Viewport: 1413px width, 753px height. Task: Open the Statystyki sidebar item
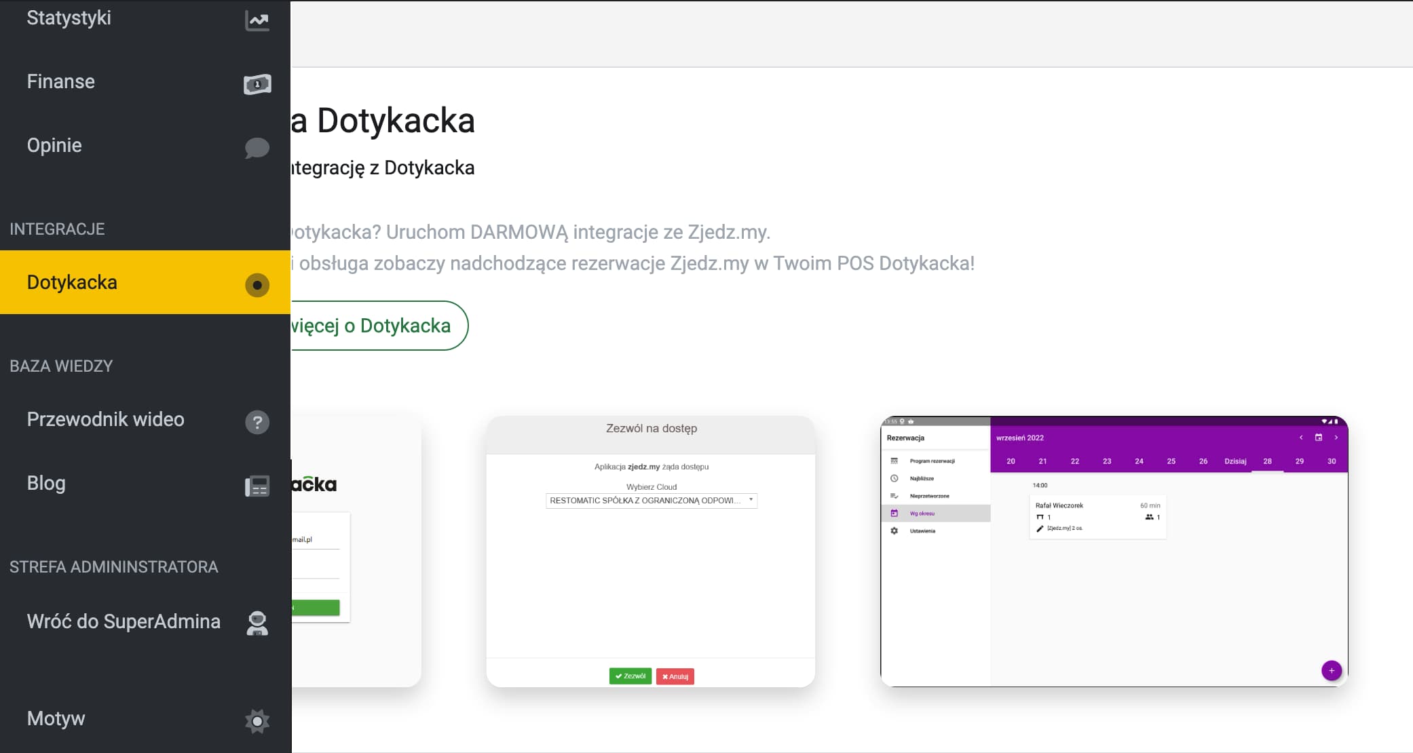145,19
